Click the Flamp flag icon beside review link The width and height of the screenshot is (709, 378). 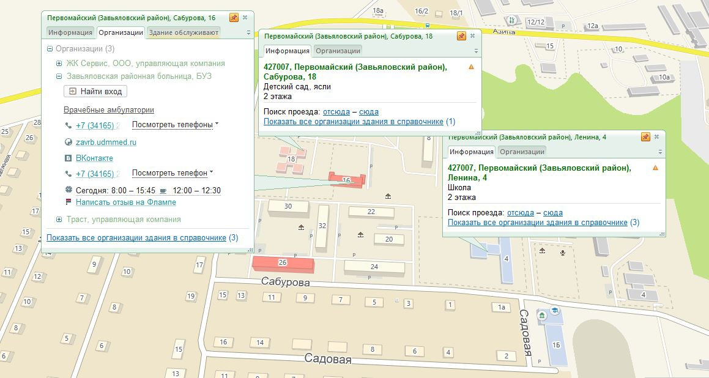[69, 202]
